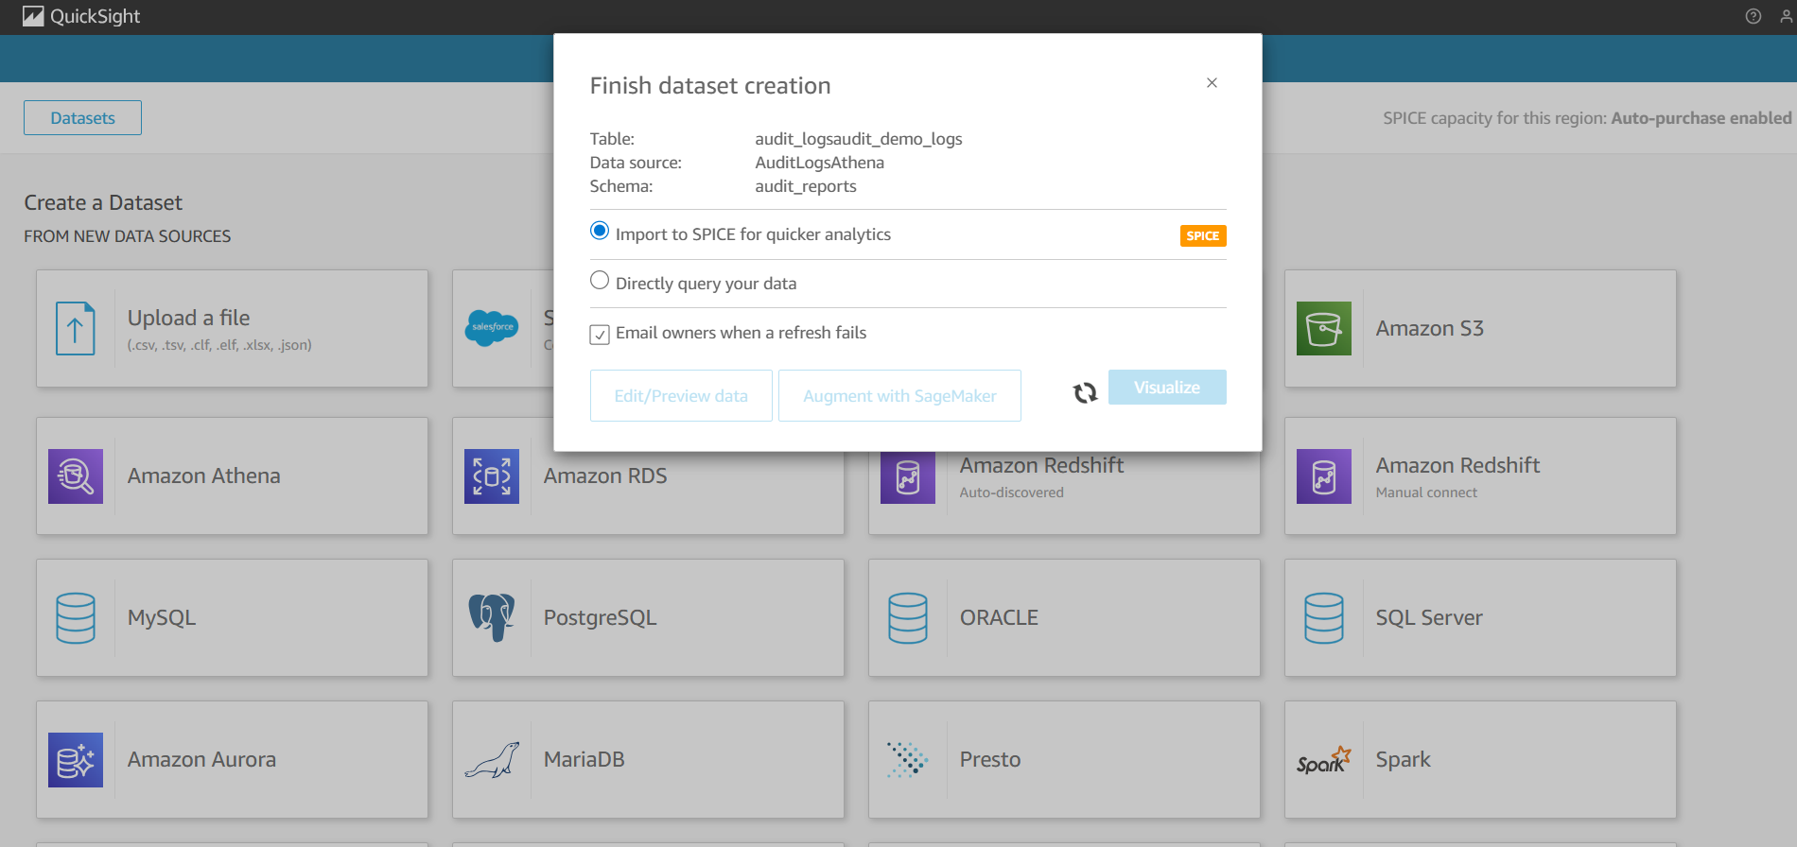Choose PostgreSQL data source label

pyautogui.click(x=600, y=617)
